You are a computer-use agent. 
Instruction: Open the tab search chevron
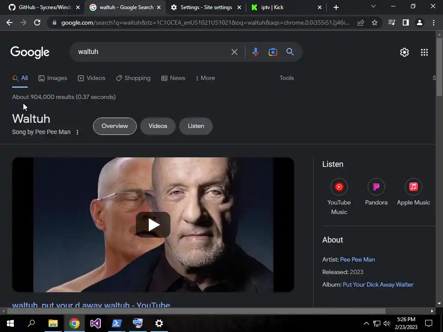[x=373, y=6]
